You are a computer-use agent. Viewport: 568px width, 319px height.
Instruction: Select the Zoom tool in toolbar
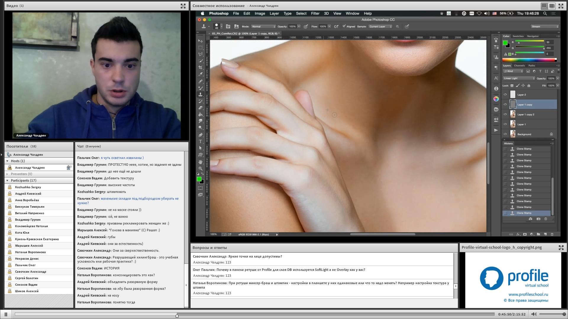tap(200, 169)
